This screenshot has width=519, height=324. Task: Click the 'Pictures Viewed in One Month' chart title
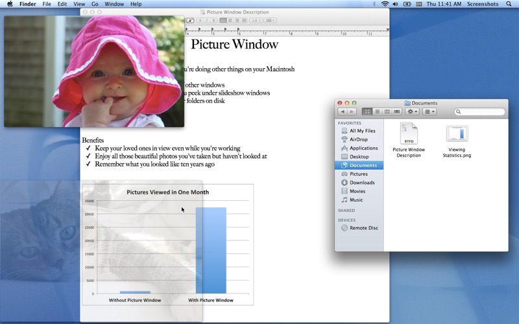point(168,192)
